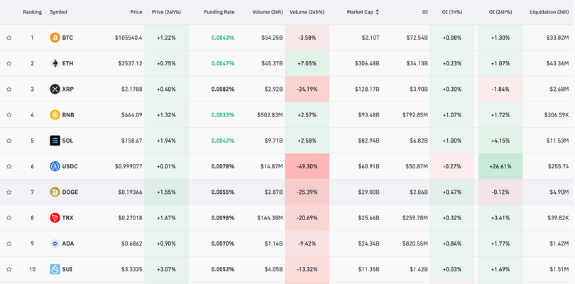Click the BNB coin icon

(55, 115)
